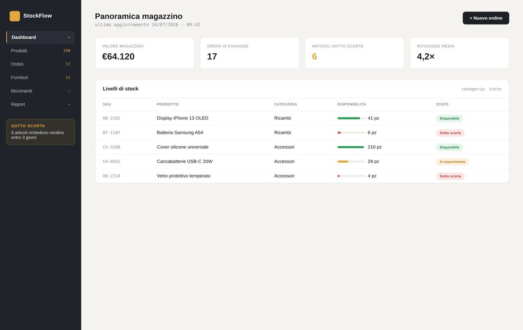Click SKU HD-2201
The image size is (523, 330).
[111, 118]
